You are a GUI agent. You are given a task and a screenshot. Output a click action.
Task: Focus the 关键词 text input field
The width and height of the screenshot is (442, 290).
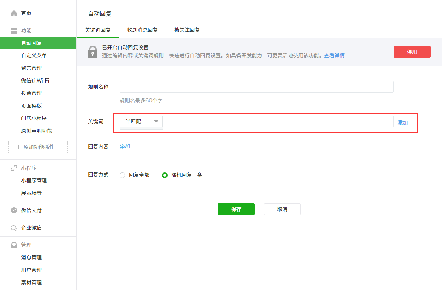[x=278, y=122]
